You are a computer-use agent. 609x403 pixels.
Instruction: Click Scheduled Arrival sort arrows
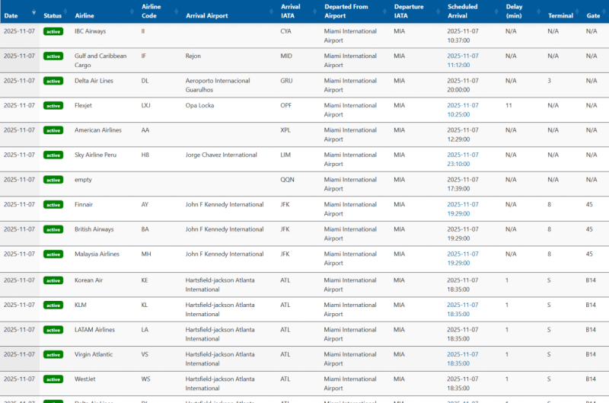click(497, 11)
